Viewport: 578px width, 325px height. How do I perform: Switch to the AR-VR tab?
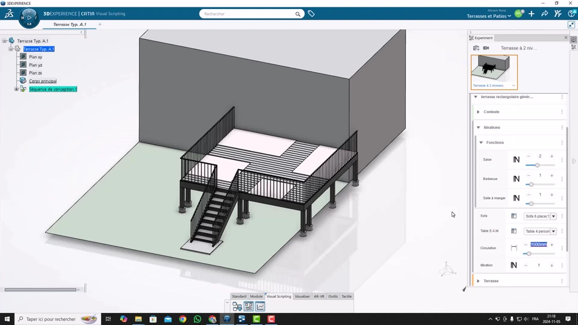tap(319, 296)
